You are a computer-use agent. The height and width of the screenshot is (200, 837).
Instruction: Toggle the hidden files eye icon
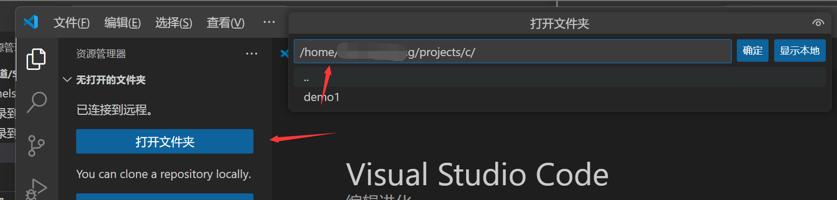pos(818,23)
